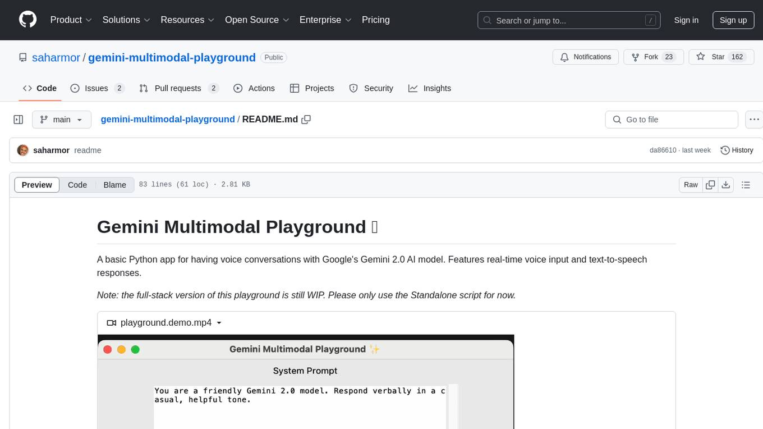This screenshot has width=763, height=429.
Task: Copy the raw file contents
Action: (x=711, y=185)
